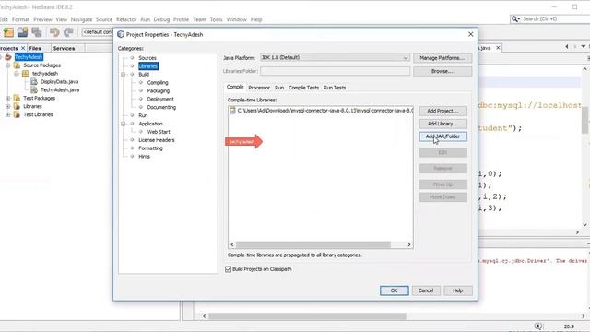Close the editor .java tab
This screenshot has width=590, height=332.
pyautogui.click(x=498, y=48)
